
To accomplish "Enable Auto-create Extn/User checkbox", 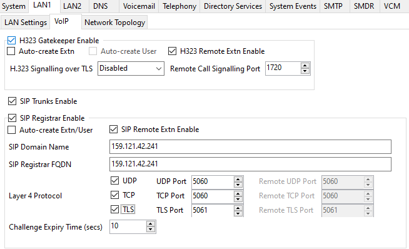I will [x=11, y=130].
